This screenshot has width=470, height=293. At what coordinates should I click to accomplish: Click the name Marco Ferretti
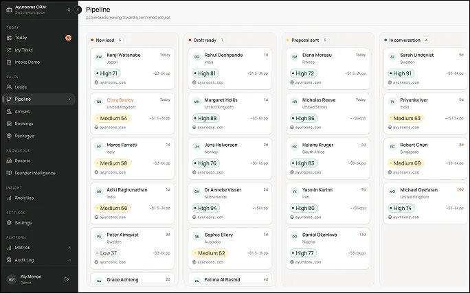click(122, 145)
